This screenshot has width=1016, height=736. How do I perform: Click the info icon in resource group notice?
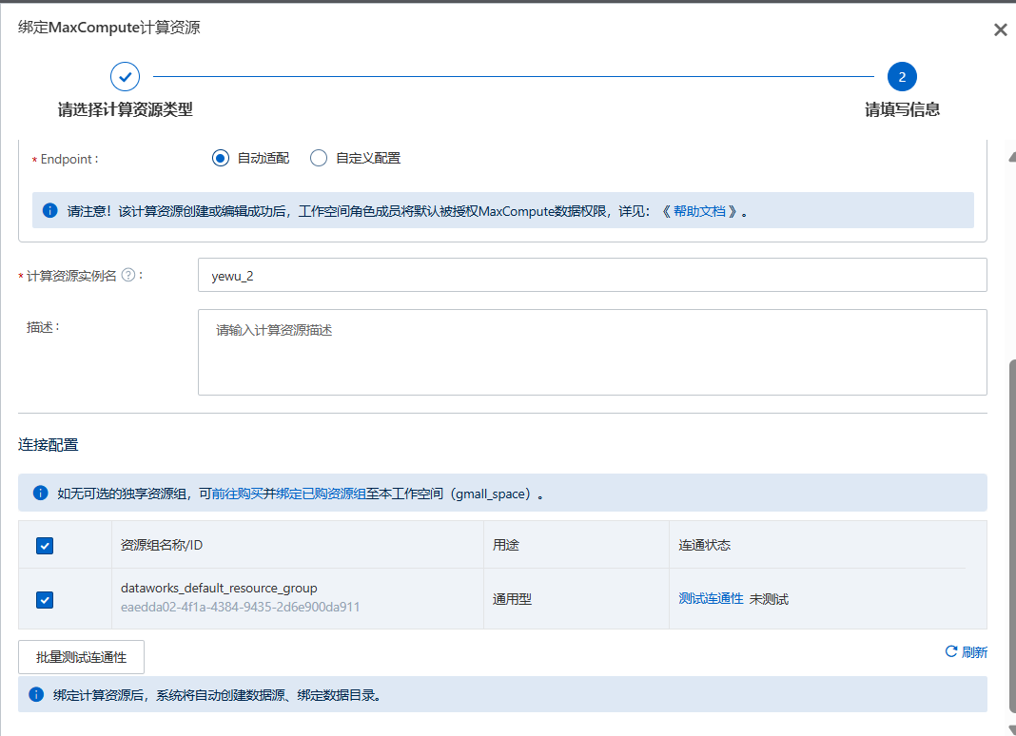(x=40, y=493)
